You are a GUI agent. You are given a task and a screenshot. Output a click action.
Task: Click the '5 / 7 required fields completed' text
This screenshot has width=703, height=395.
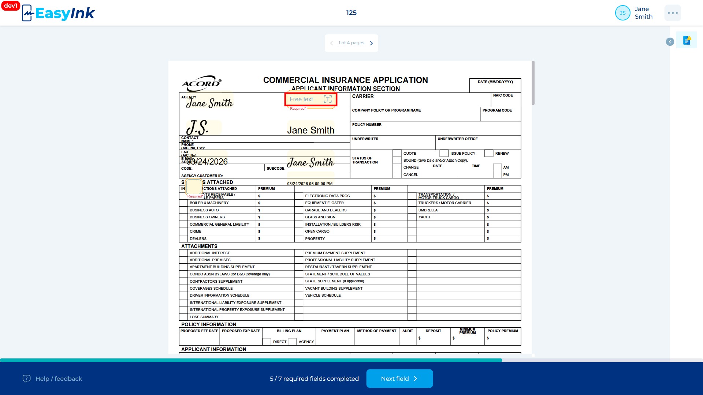tap(314, 379)
